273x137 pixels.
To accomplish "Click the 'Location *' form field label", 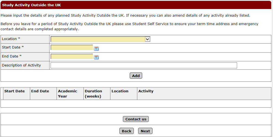I will 11,39.
